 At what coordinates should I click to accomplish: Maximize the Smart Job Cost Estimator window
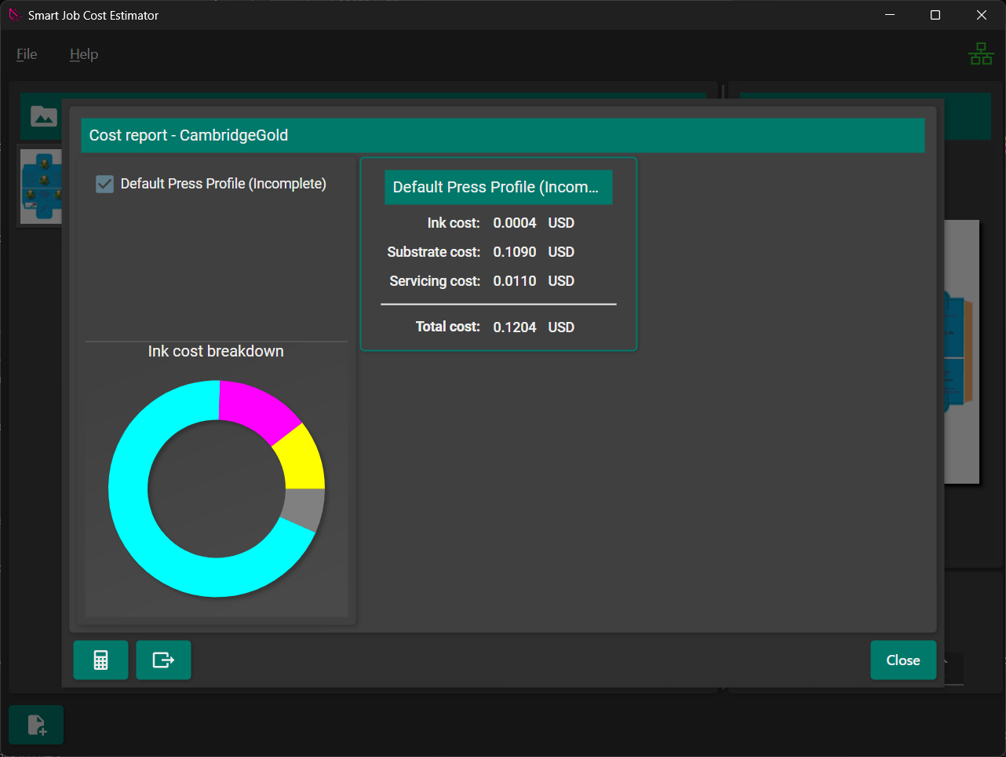(x=935, y=15)
